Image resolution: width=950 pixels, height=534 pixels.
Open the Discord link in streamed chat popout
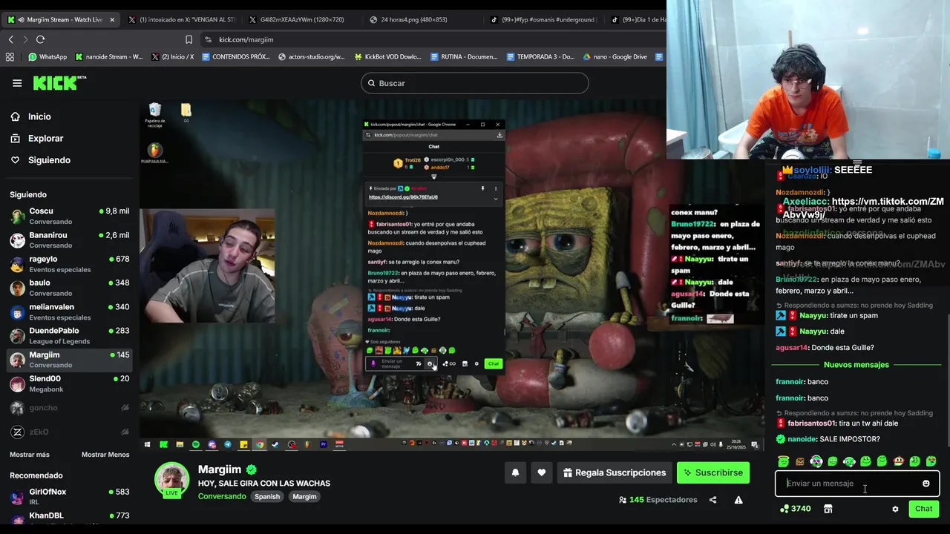(x=403, y=197)
